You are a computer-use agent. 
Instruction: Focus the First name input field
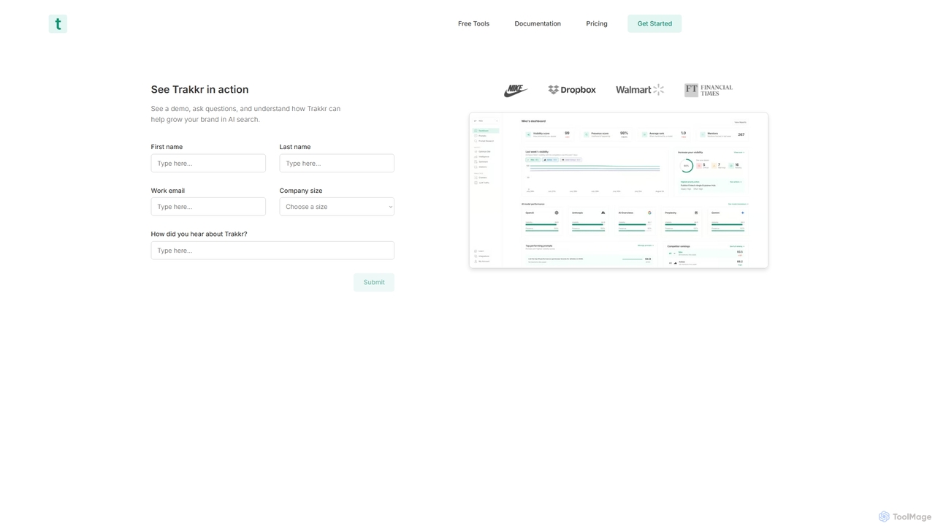pos(208,163)
